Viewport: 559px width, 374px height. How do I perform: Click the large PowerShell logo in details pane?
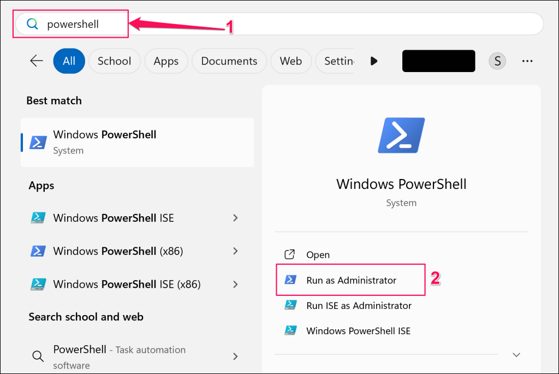(401, 135)
